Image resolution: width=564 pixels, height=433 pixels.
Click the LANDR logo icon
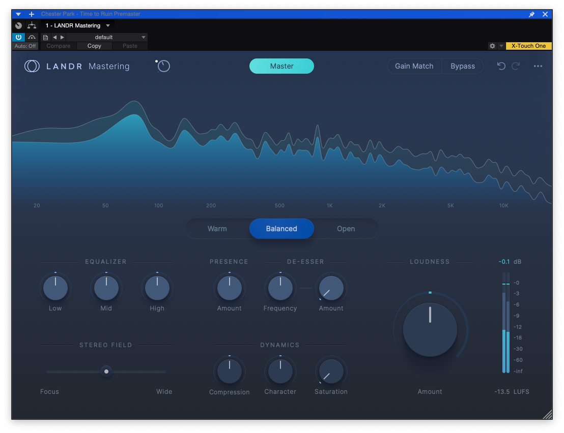(x=32, y=66)
